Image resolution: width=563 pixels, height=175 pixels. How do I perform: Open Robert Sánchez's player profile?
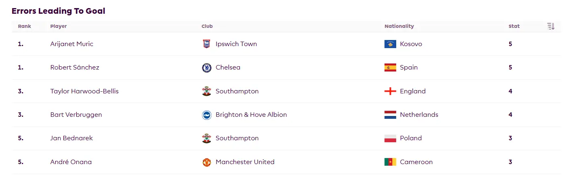tap(75, 67)
